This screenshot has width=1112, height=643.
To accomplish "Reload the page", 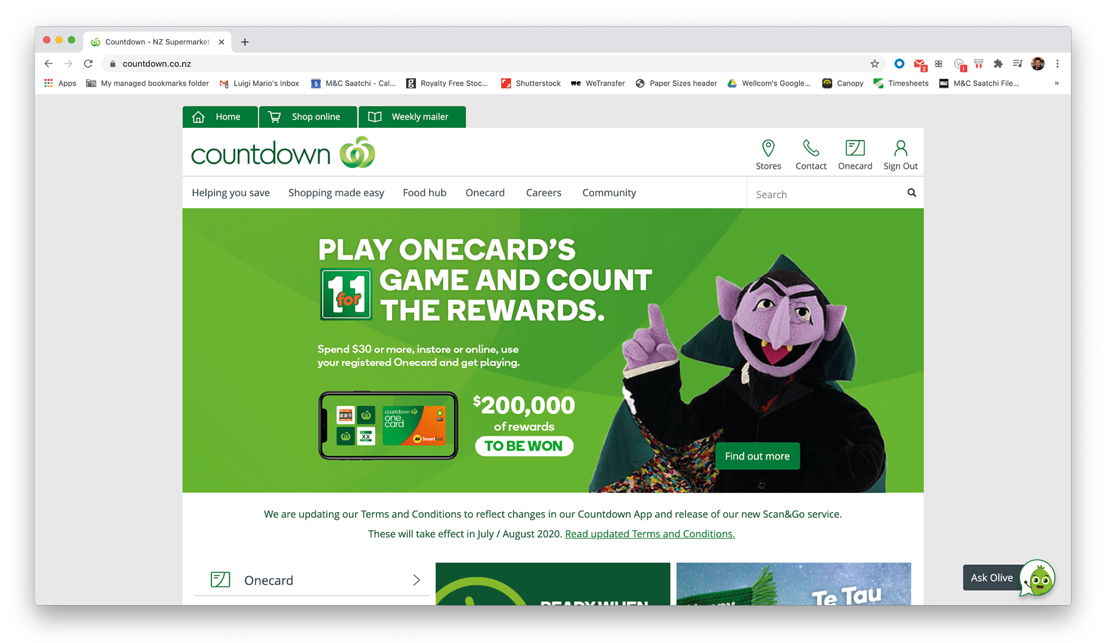I will click(88, 64).
